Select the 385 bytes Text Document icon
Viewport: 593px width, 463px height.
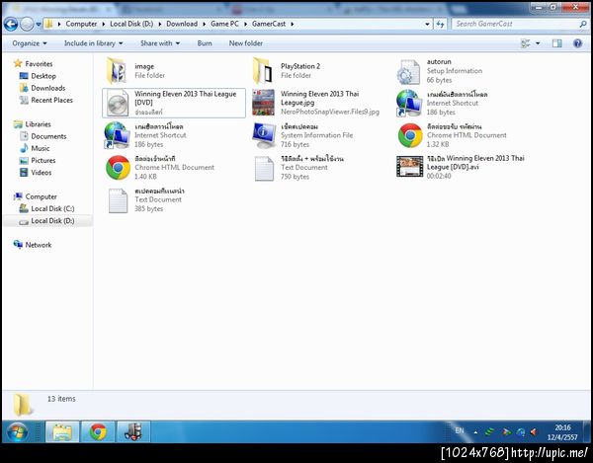[x=118, y=200]
